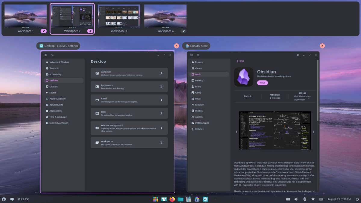Open Time & Language settings
Viewport: 361px width, 203px height.
pos(63,117)
